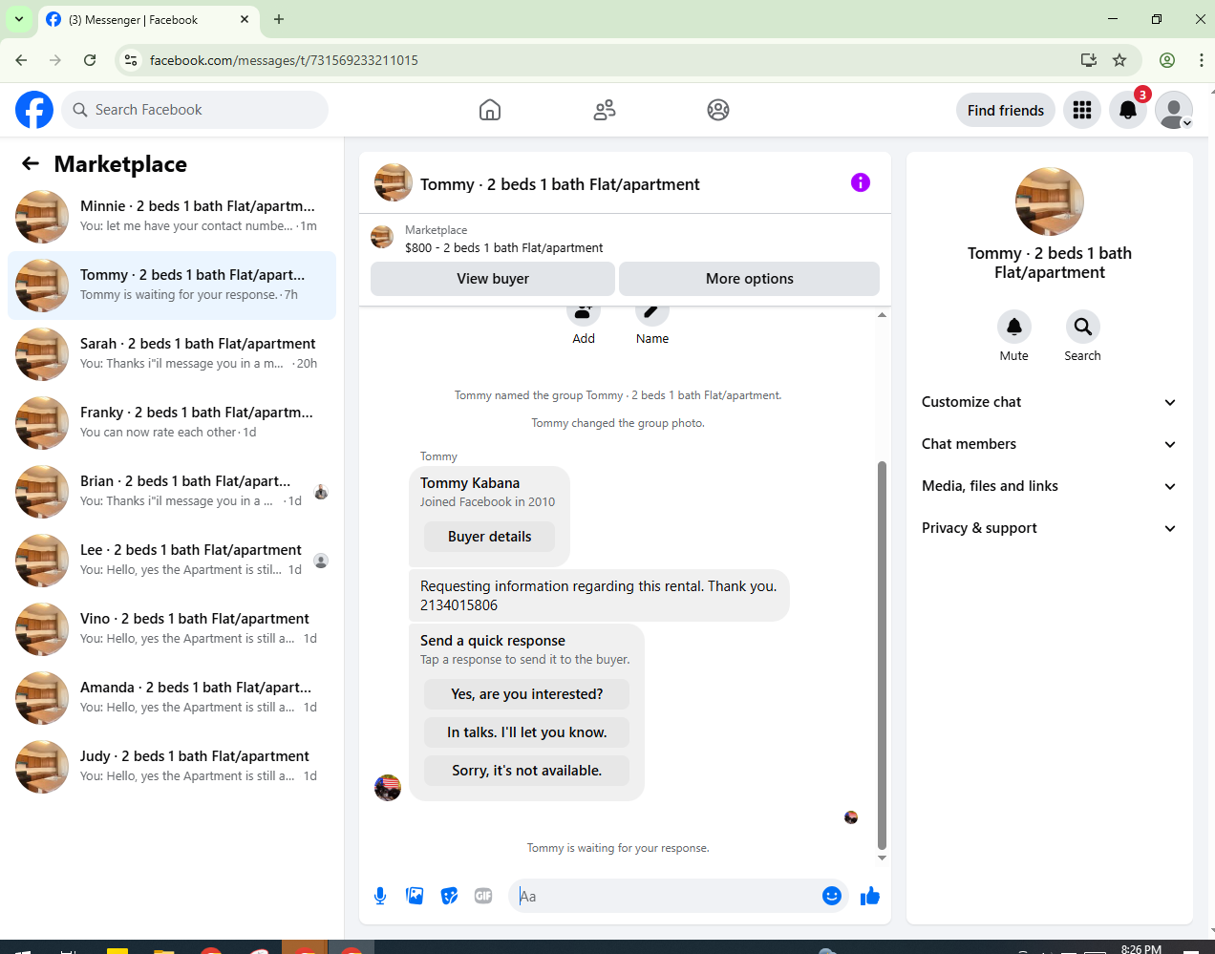Open Minnie's conversation in the list
1215x954 pixels.
tap(172, 217)
